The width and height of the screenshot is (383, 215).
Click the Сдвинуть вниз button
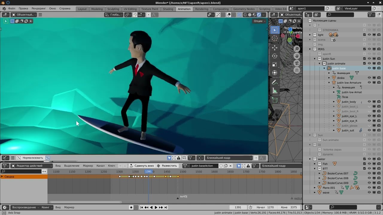pos(142,166)
